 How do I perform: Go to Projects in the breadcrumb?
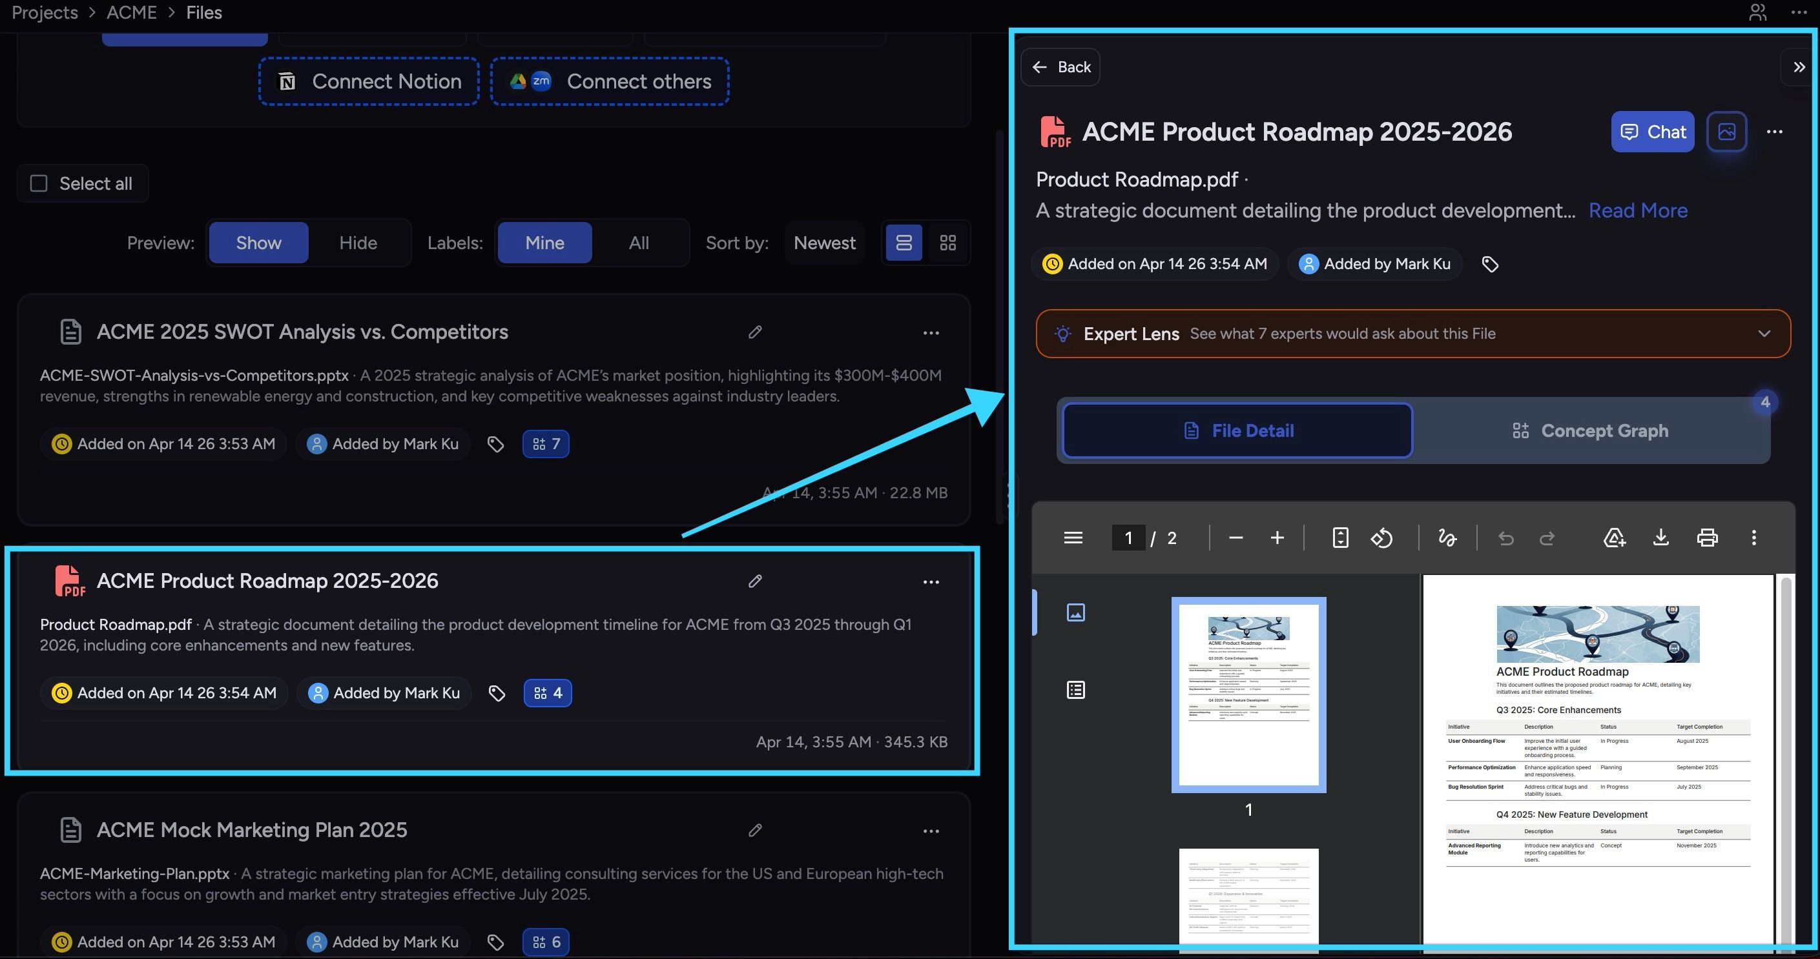click(x=45, y=13)
